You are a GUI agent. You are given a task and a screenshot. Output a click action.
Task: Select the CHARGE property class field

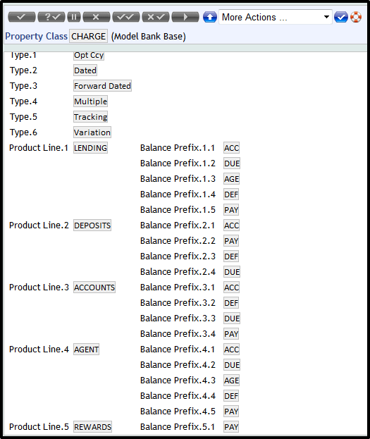coord(89,37)
